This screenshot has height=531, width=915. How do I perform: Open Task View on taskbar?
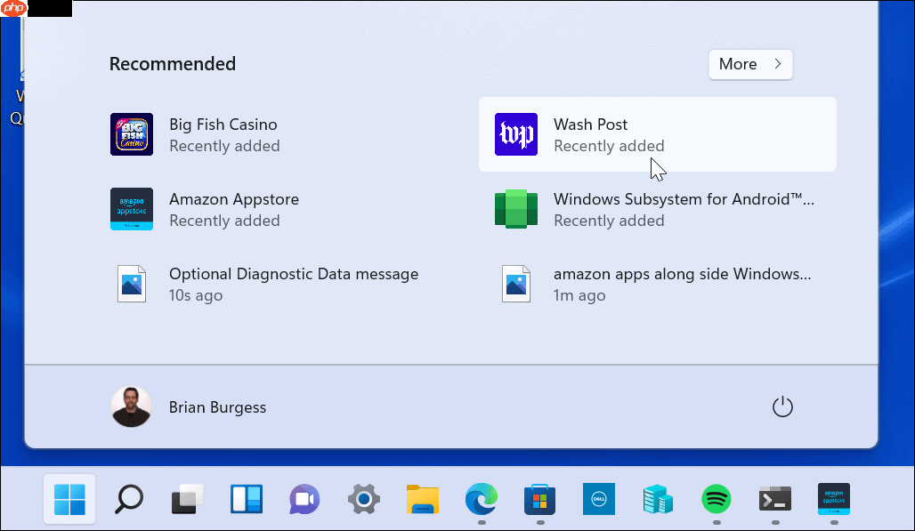(187, 500)
